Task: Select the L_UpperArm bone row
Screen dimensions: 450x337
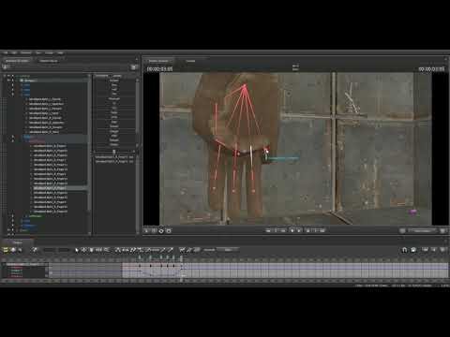Action: click(x=46, y=104)
